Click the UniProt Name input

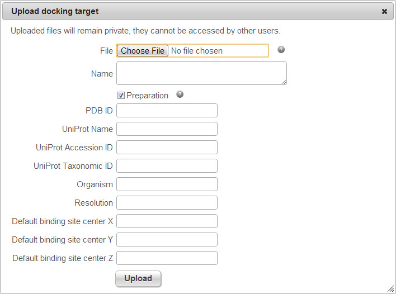coord(167,129)
